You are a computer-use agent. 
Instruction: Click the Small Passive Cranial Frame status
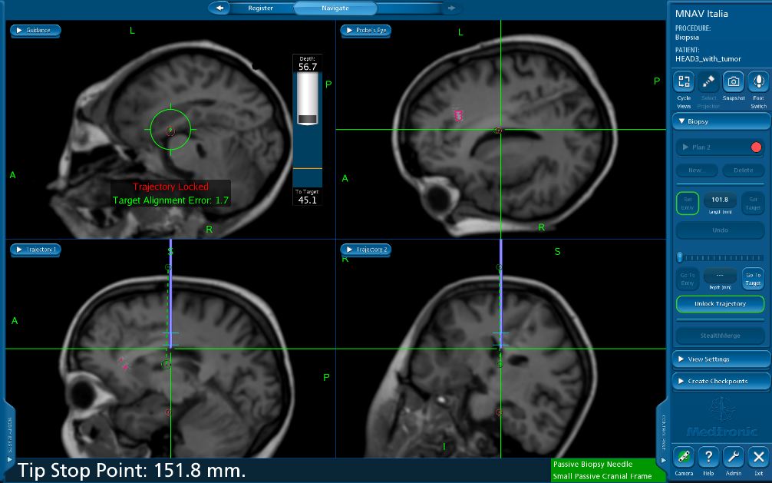[602, 476]
